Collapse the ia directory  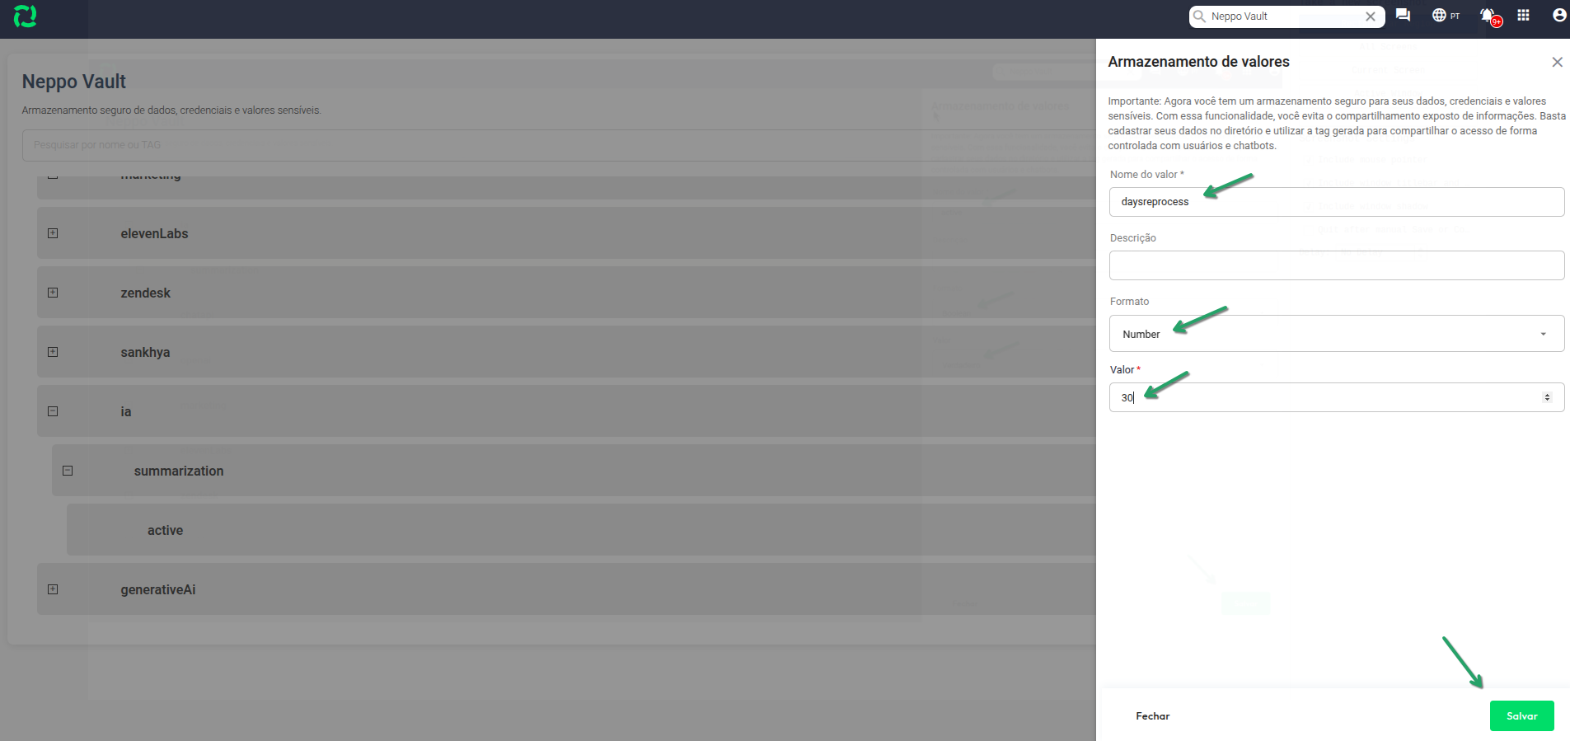(x=53, y=411)
